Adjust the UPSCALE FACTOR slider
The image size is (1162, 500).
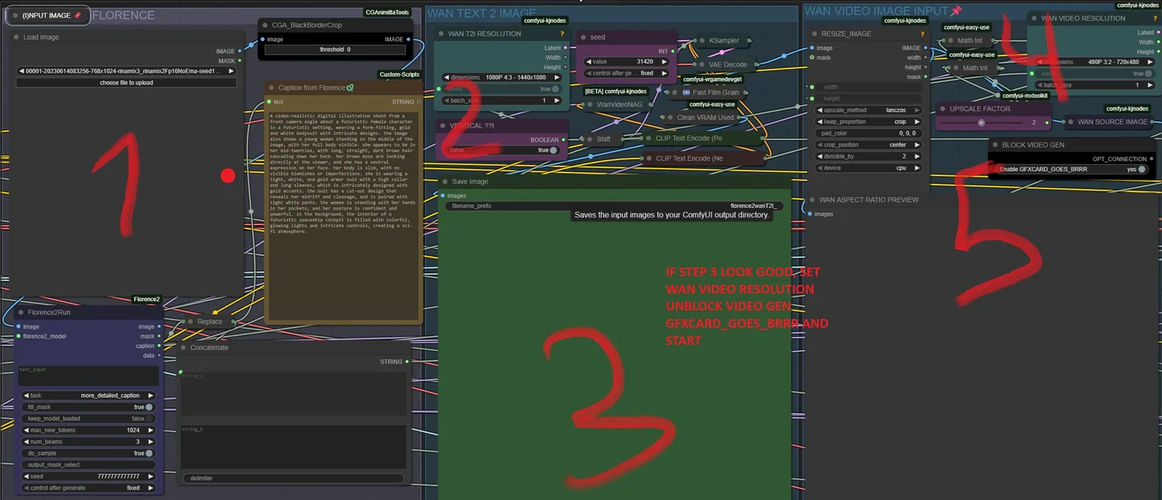pyautogui.click(x=993, y=123)
